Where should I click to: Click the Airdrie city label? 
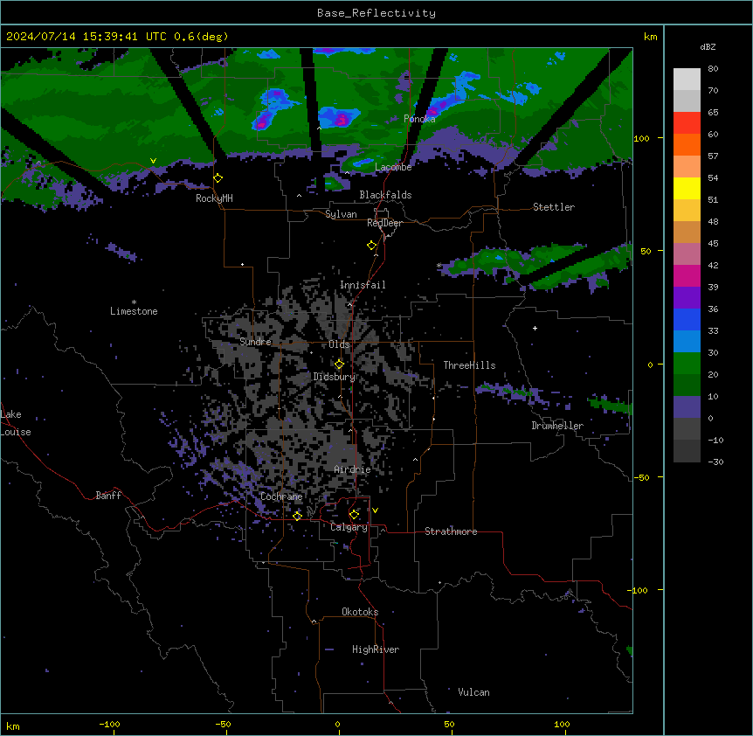(x=353, y=469)
